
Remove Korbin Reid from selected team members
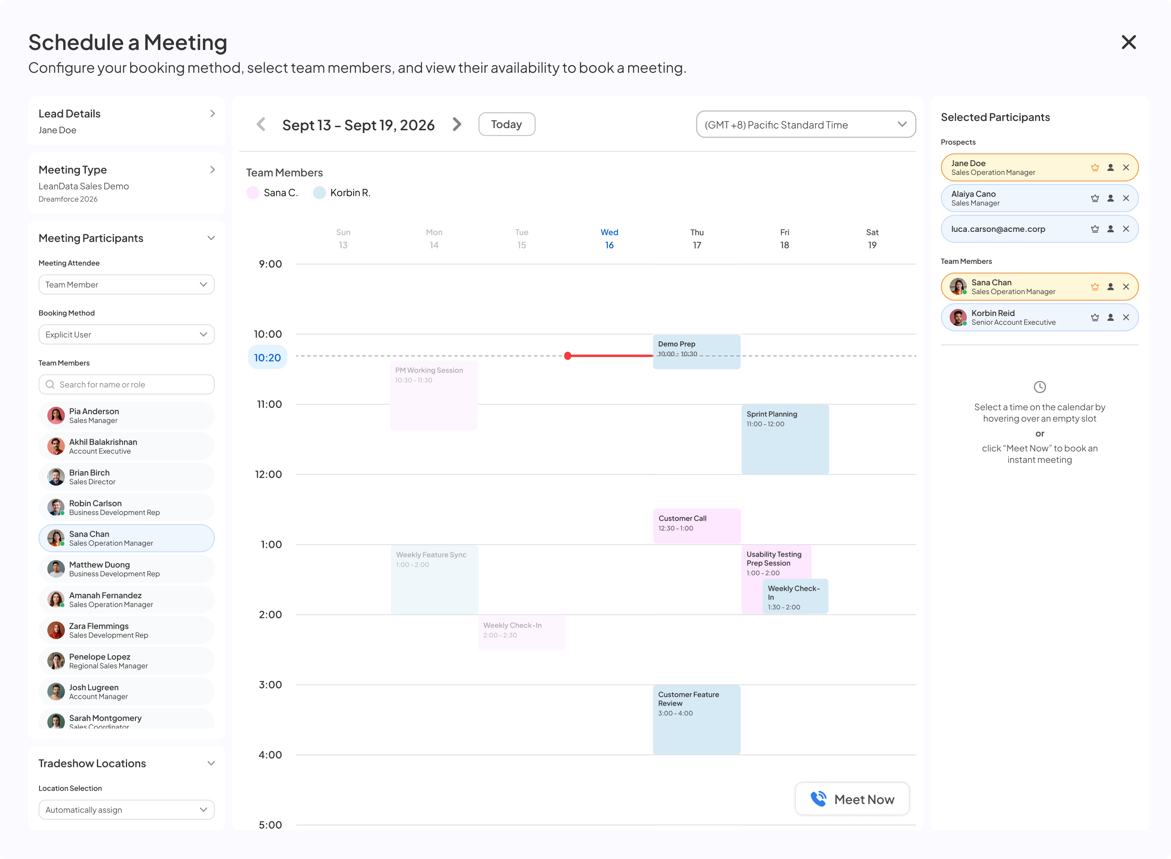1126,317
